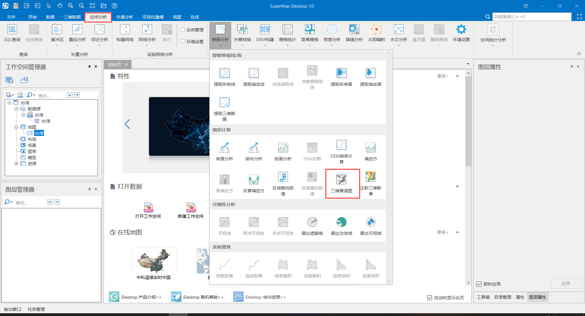Open the 表面分析 dropdown arrow
585x316 pixels.
point(220,46)
